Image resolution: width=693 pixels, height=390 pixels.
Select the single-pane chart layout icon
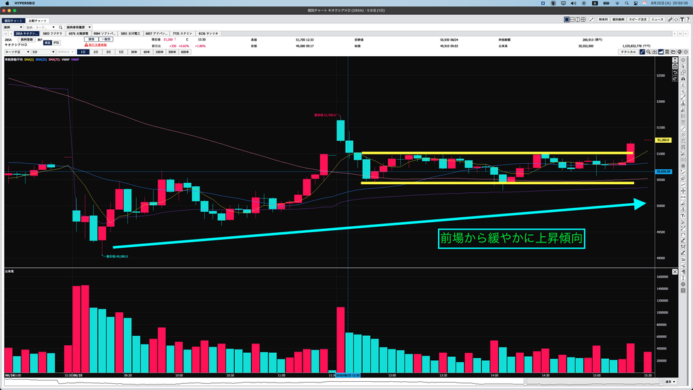pyautogui.click(x=566, y=20)
